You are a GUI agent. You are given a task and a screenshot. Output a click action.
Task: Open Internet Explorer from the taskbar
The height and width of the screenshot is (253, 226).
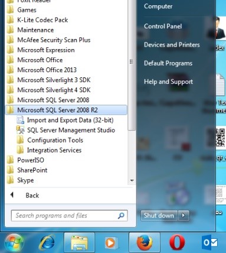point(47,242)
